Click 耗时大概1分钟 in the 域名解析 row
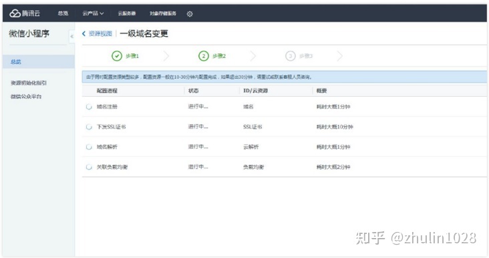The image size is (489, 258). [x=333, y=147]
